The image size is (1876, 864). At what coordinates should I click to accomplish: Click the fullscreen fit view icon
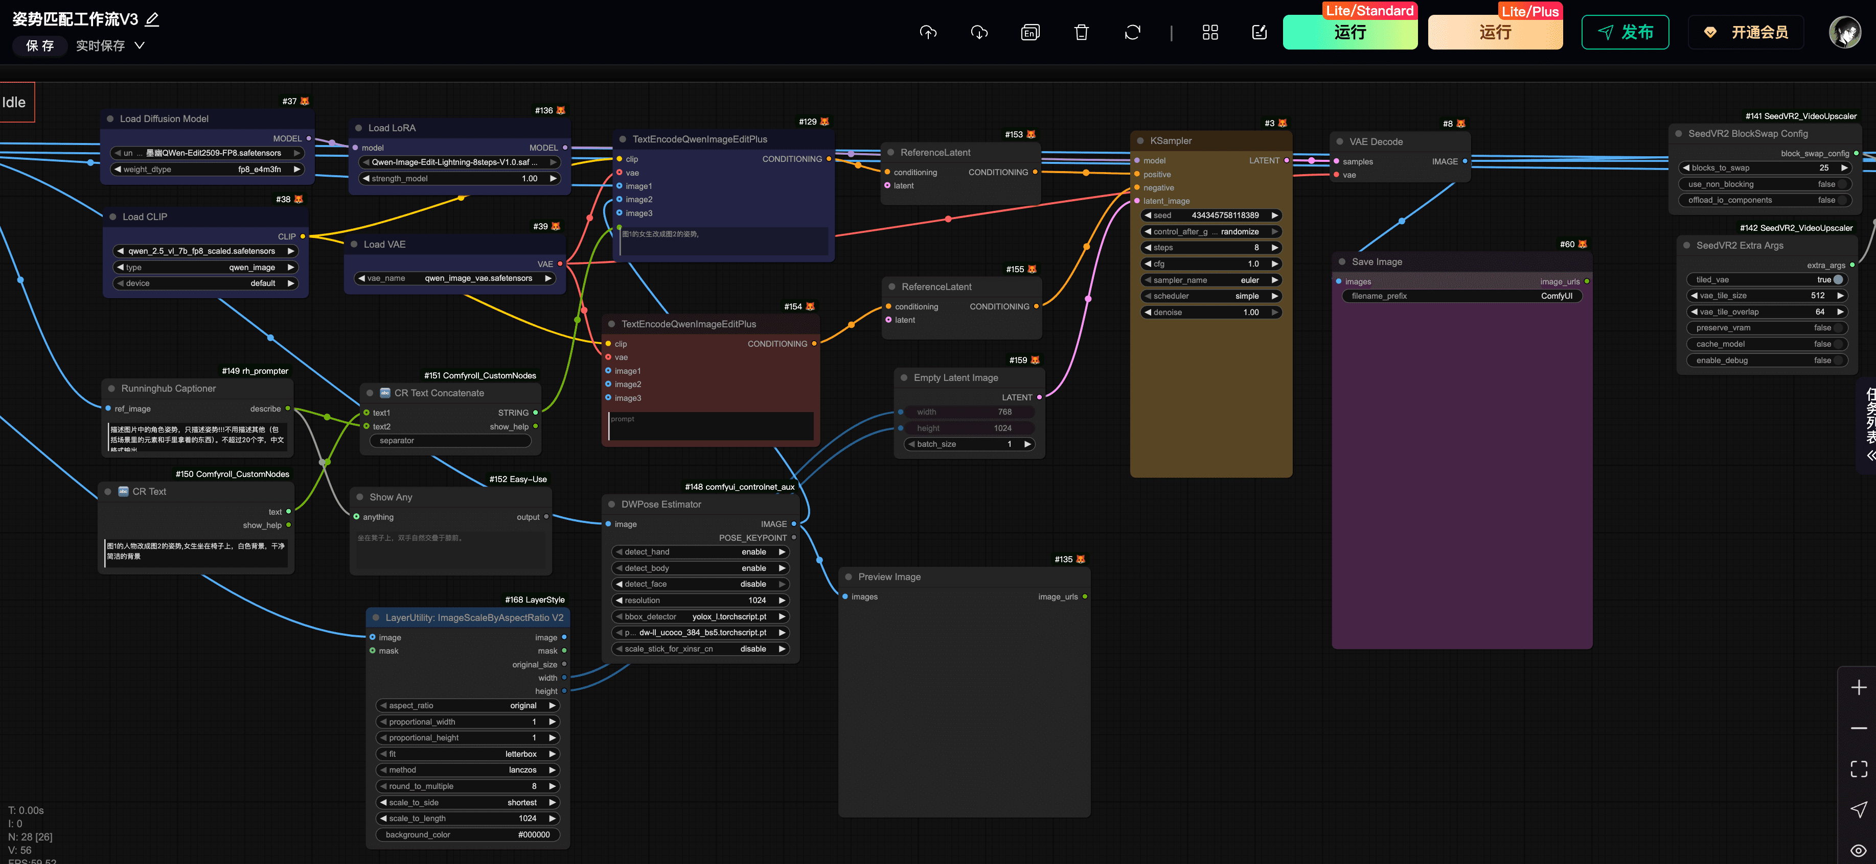click(1858, 769)
